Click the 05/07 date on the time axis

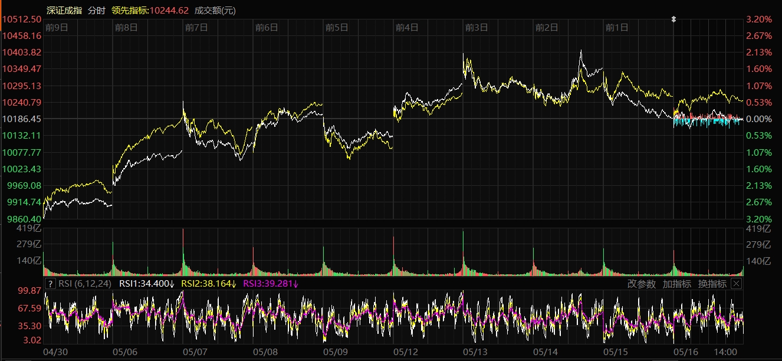[x=196, y=352]
